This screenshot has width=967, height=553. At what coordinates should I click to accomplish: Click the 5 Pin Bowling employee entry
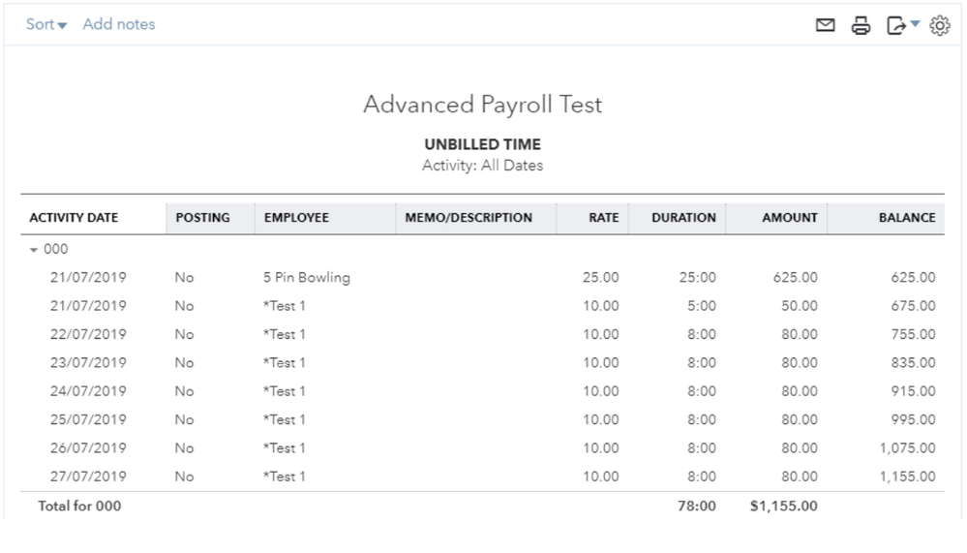[306, 278]
